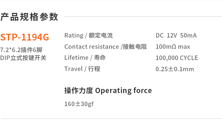The image size is (222, 125).
Task: Select the "0.25±0.1mm" travel value
Action: [x=175, y=69]
